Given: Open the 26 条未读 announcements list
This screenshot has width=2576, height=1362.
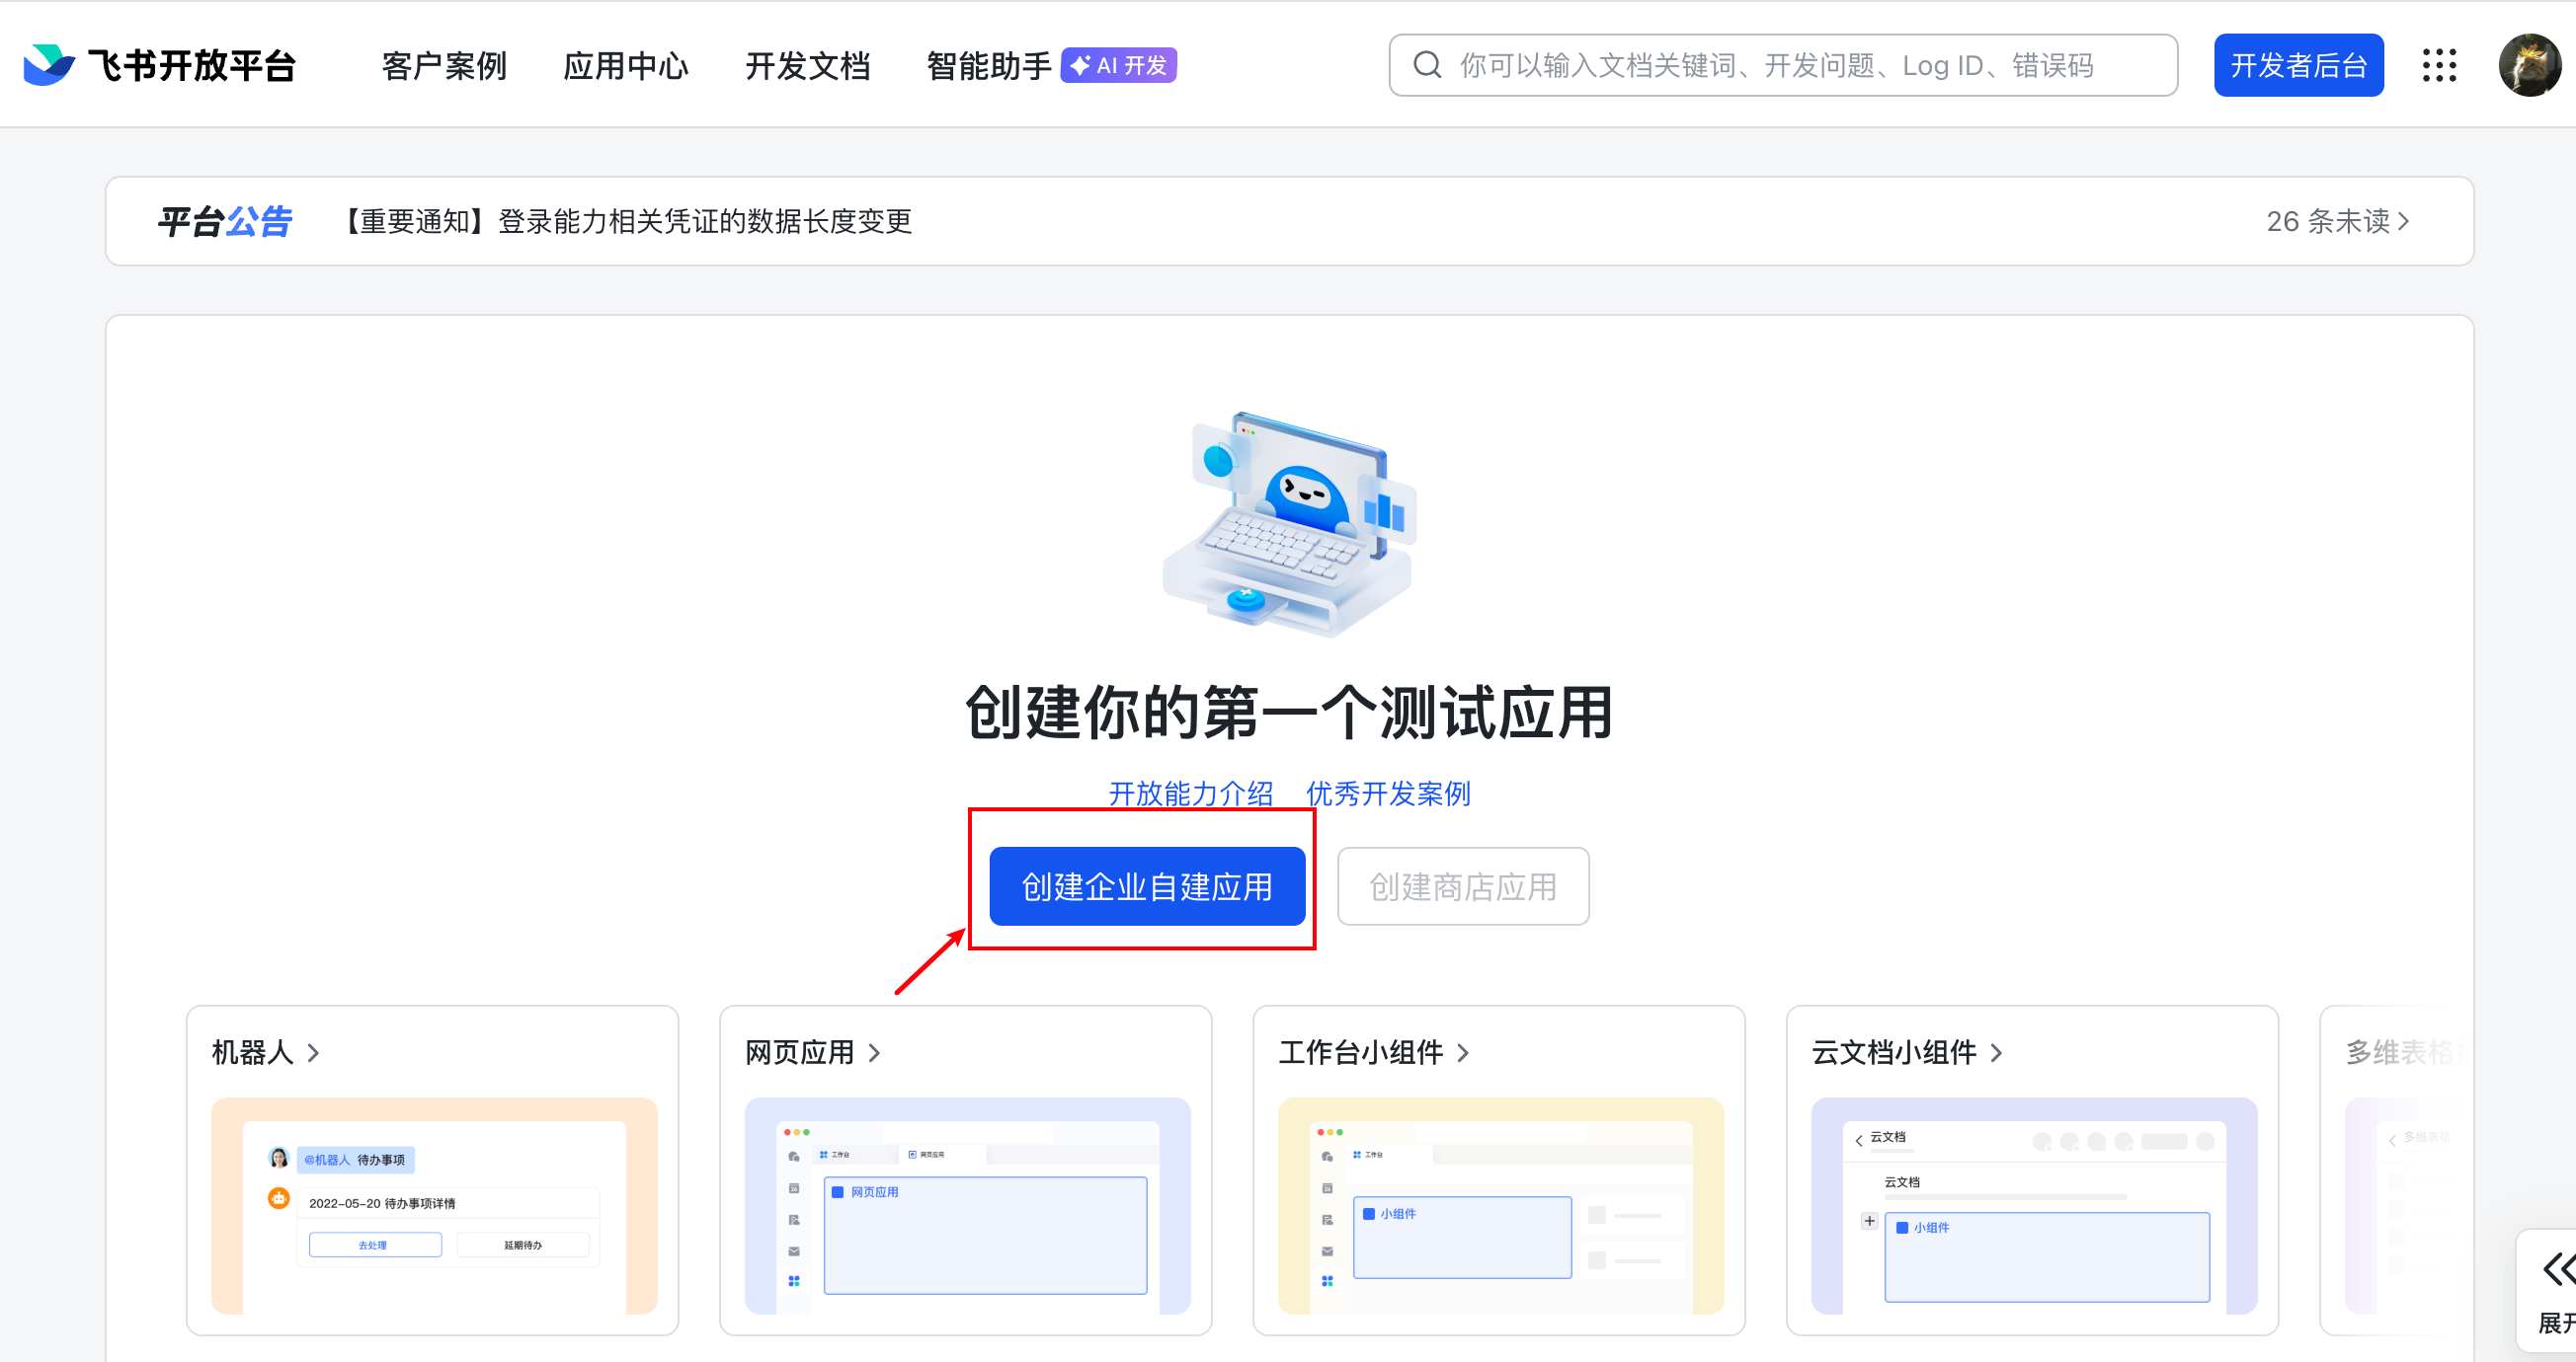Looking at the screenshot, I should [x=2336, y=221].
